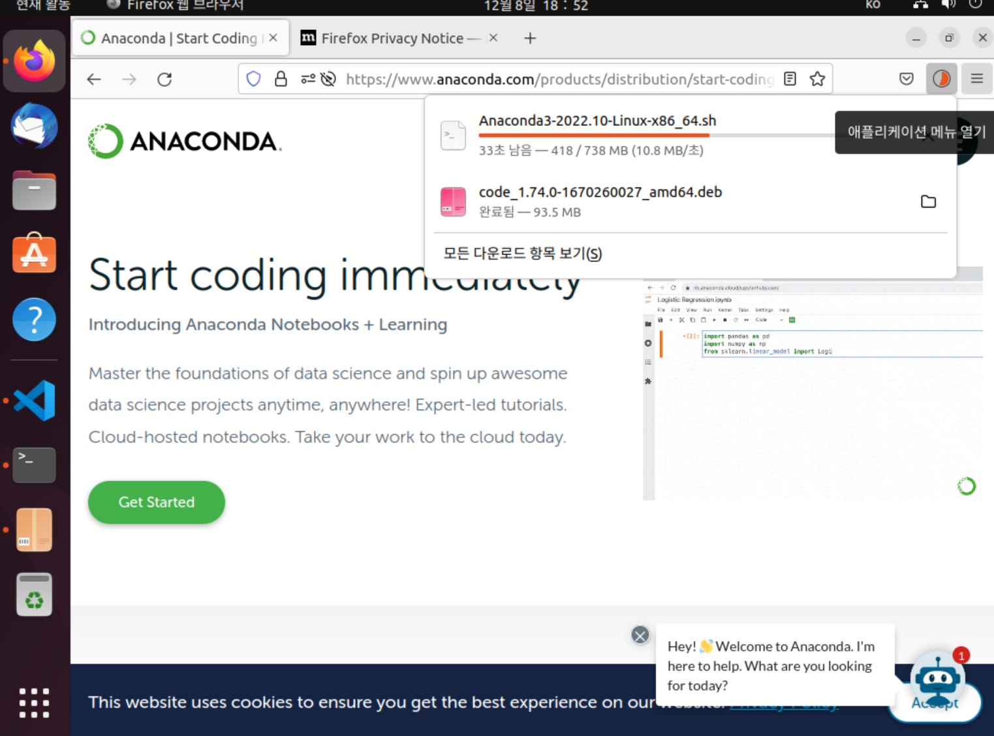This screenshot has width=994, height=736.
Task: Show site security lock information
Action: (281, 79)
